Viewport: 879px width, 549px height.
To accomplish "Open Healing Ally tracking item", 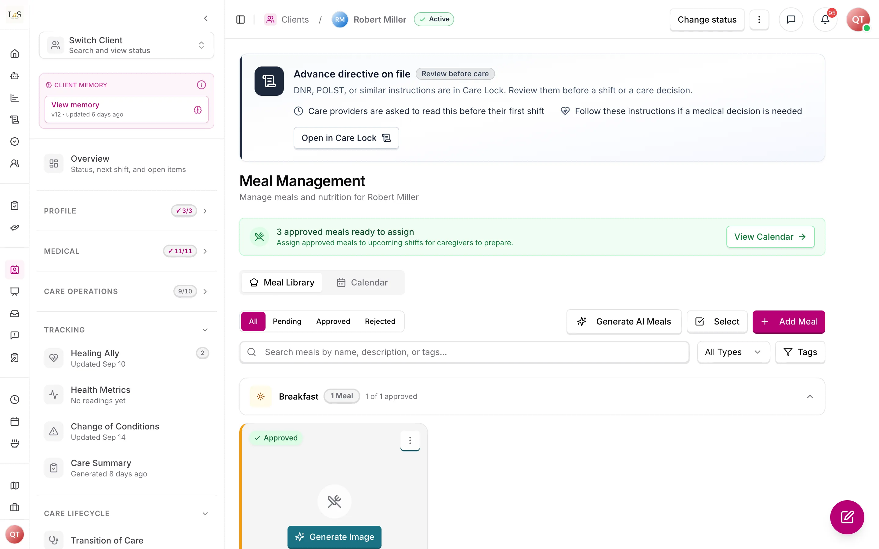I will 126,358.
